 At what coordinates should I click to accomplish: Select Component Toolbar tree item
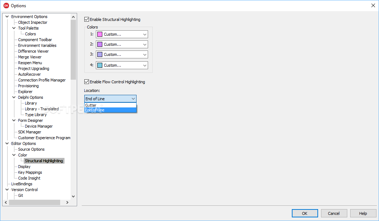click(35, 40)
